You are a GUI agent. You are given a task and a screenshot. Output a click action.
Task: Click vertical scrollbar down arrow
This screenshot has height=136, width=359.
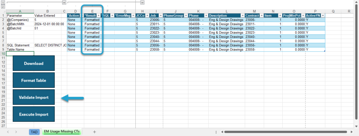pos(357,127)
